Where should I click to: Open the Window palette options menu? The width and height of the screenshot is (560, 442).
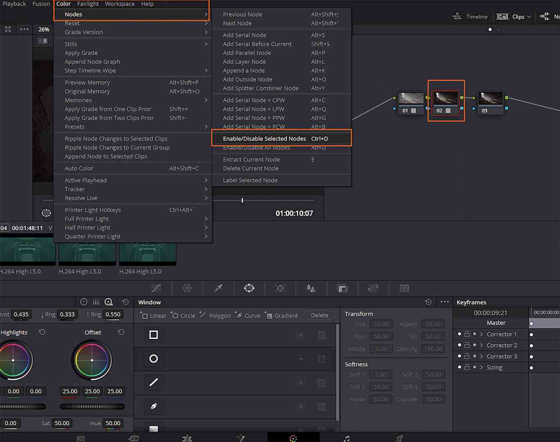point(445,302)
